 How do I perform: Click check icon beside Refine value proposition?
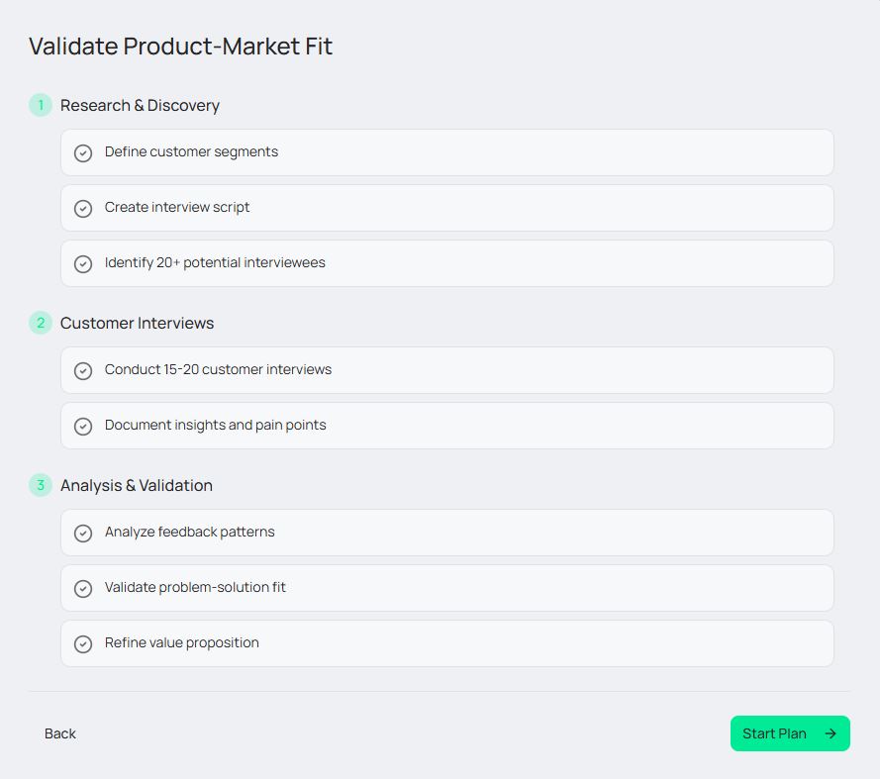(x=83, y=644)
